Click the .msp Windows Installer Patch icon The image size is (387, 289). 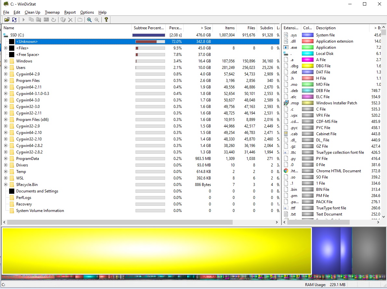(x=286, y=103)
